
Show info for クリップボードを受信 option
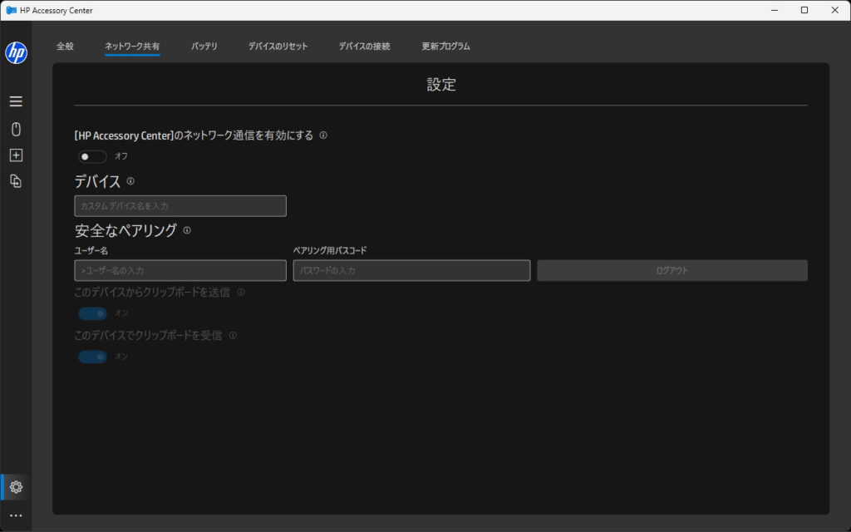pos(233,336)
